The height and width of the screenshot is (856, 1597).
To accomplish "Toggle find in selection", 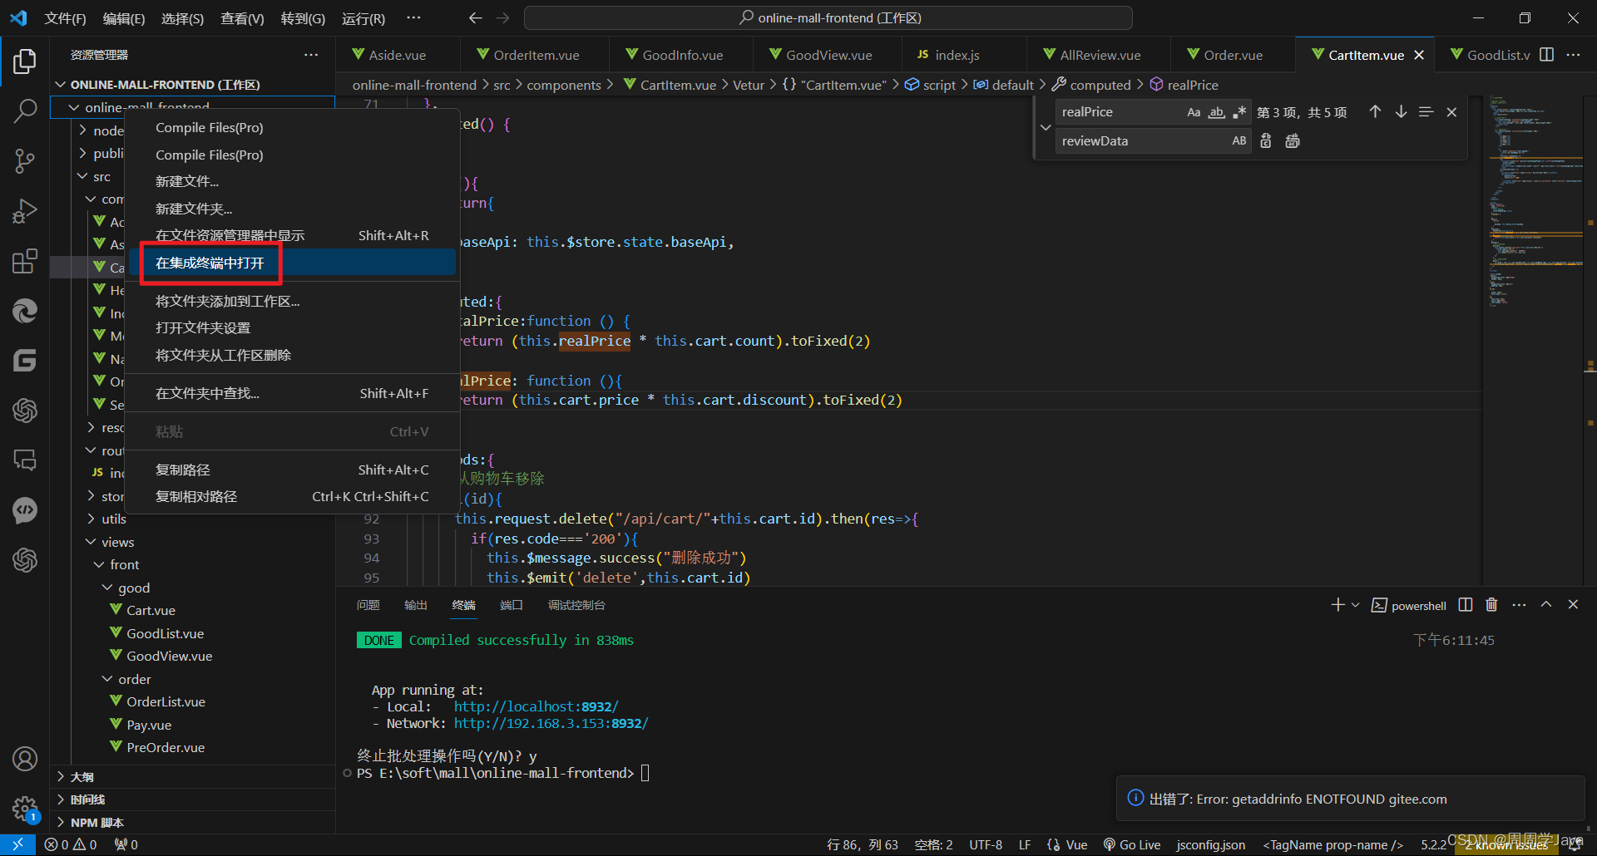I will click(x=1426, y=111).
